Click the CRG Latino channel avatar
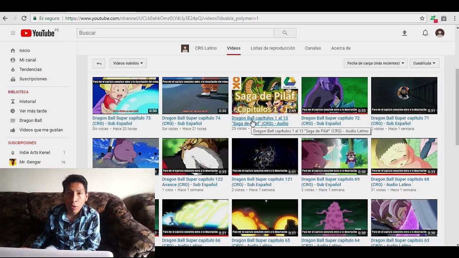459x258 pixels. point(185,48)
